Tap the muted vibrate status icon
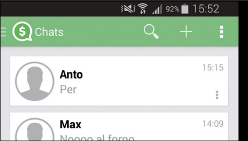248x141 pixels. 128,9
